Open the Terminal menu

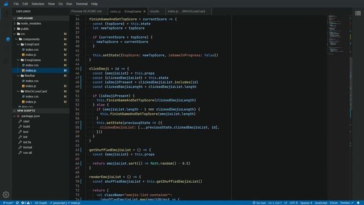[x=82, y=4]
